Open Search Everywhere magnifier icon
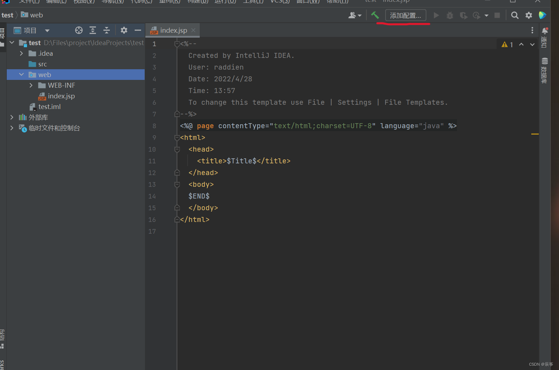The width and height of the screenshot is (559, 370). point(515,15)
